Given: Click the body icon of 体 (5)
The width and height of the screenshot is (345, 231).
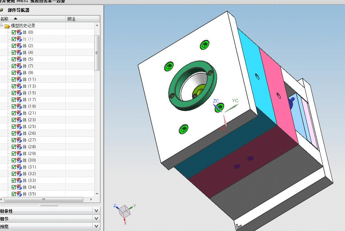Looking at the screenshot, I should pos(19,59).
